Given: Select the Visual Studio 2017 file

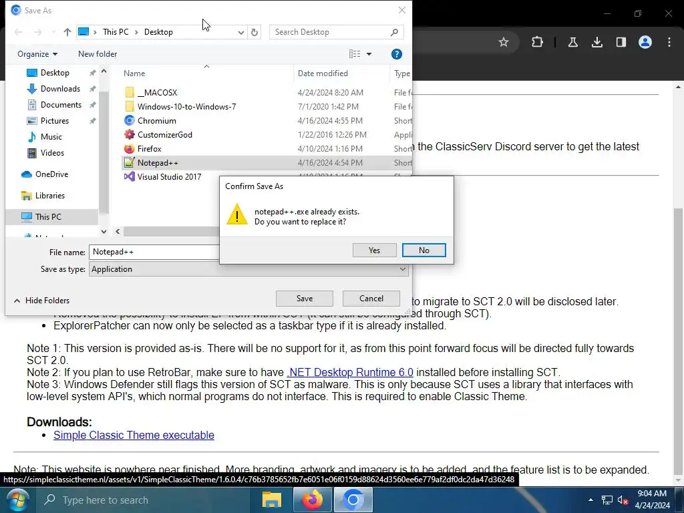Looking at the screenshot, I should pyautogui.click(x=169, y=176).
